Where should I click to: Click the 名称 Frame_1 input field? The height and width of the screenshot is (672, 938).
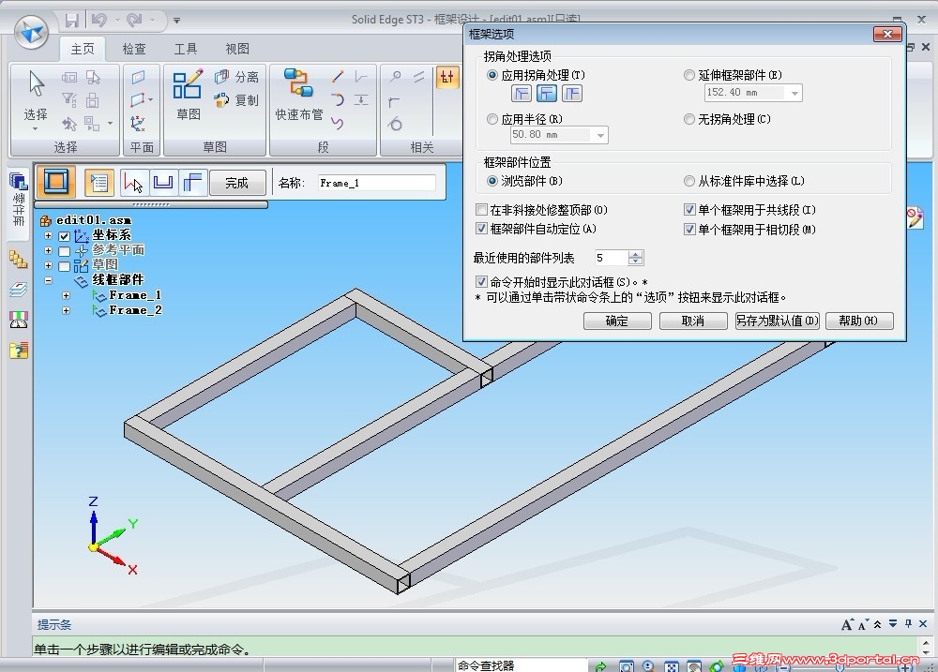point(377,183)
